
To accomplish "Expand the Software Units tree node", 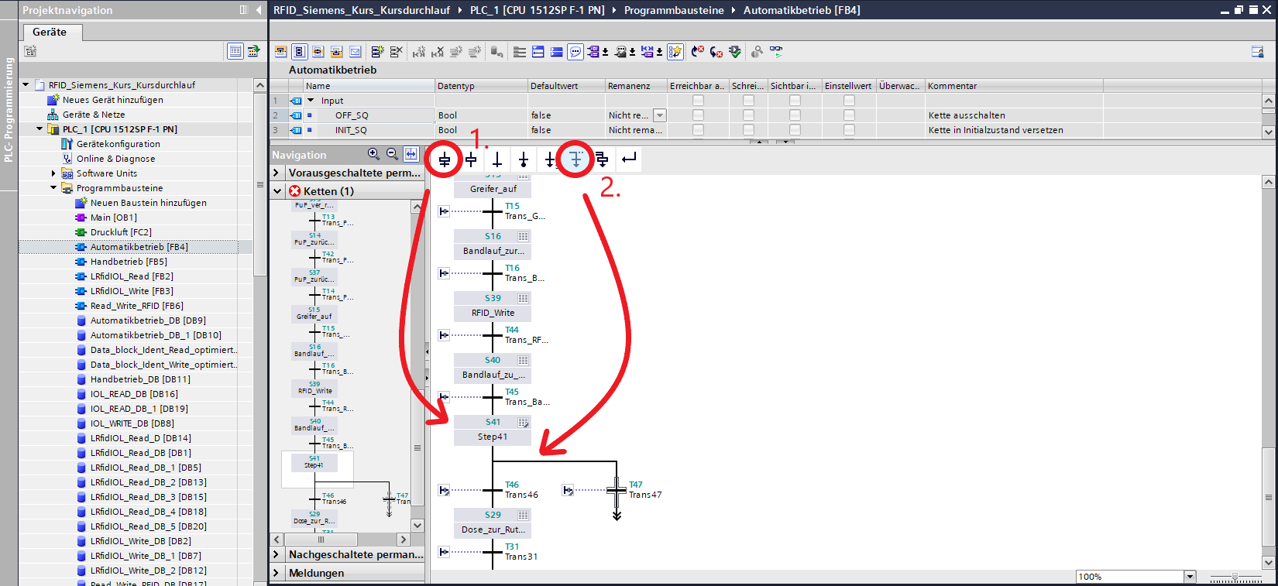I will 53,173.
